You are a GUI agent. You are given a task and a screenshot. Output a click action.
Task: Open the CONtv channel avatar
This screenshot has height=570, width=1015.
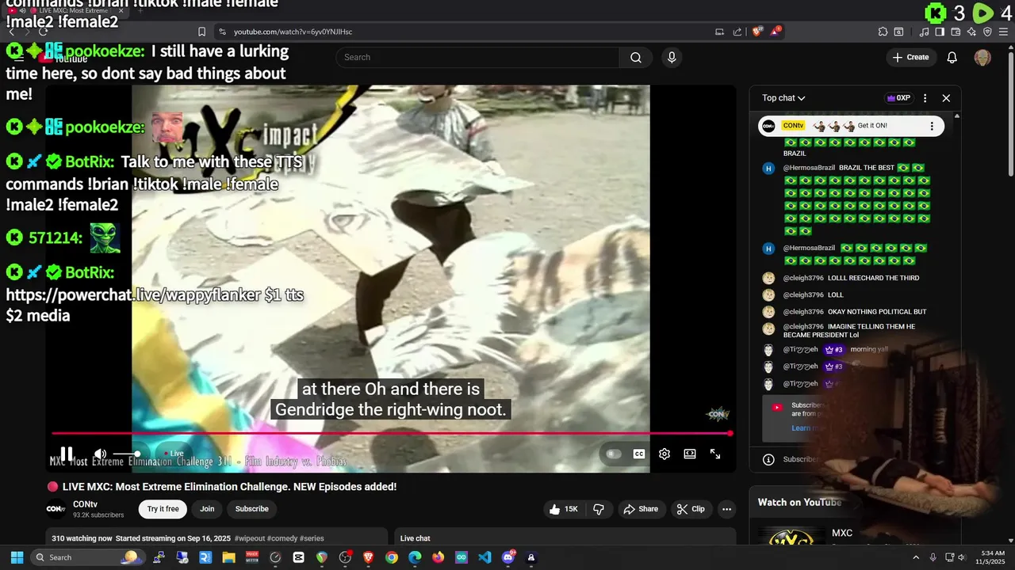(56, 509)
